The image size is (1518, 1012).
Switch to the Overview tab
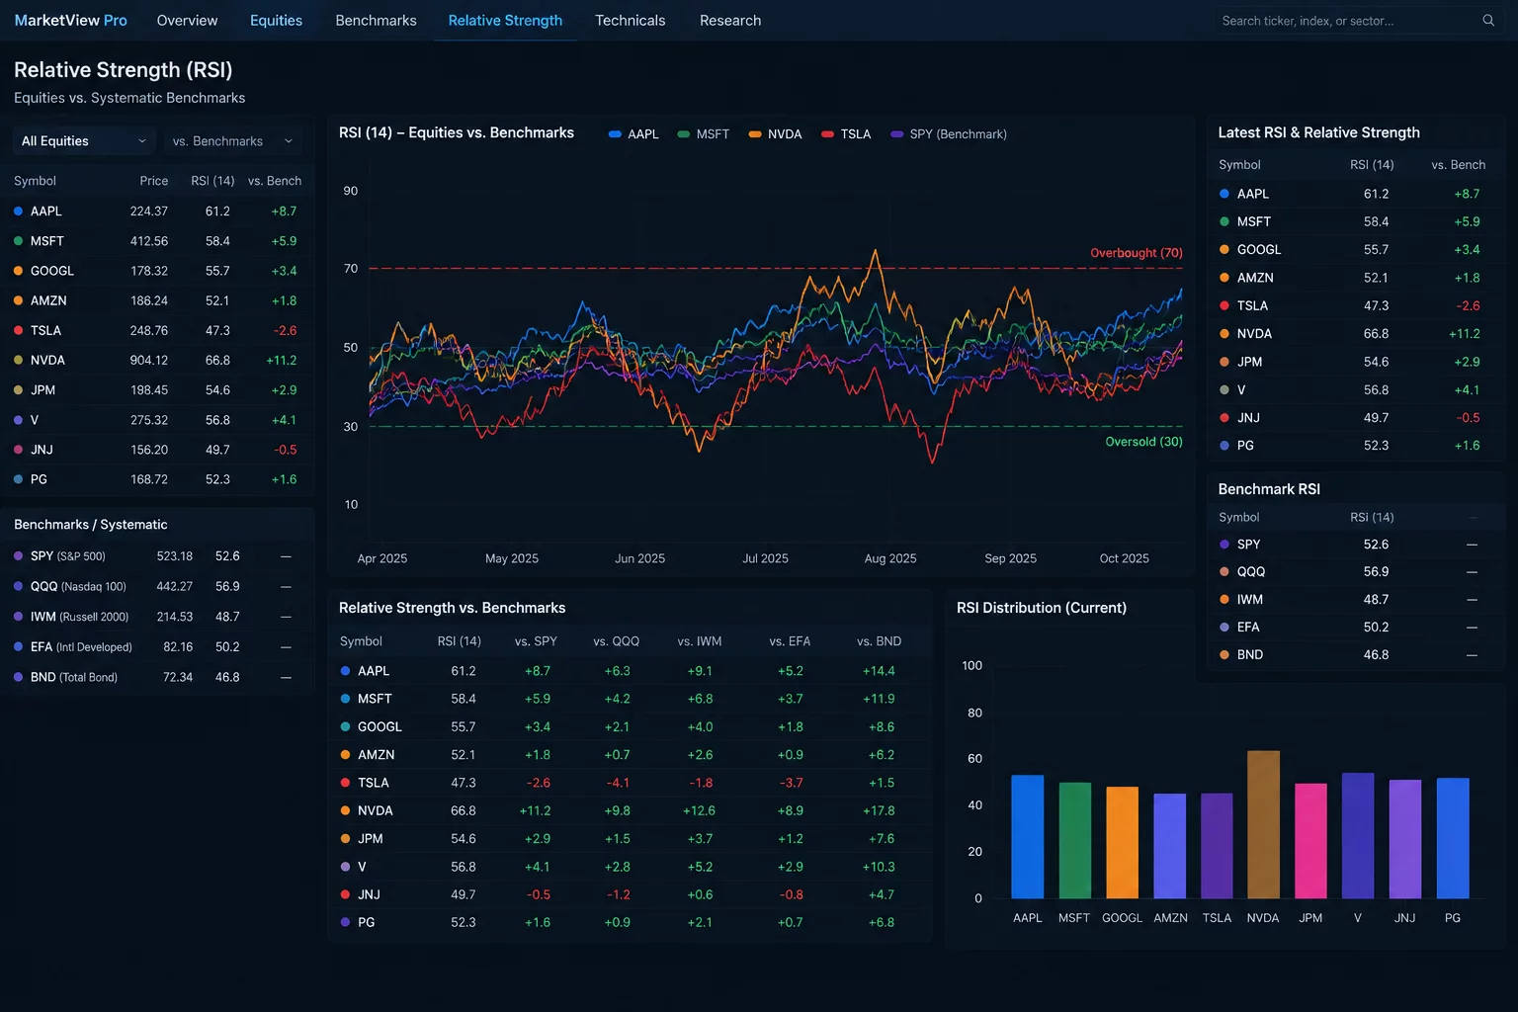[187, 20]
